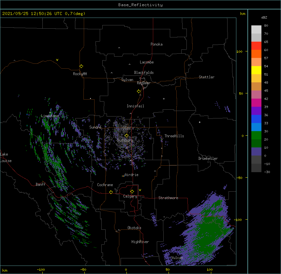Click the Calgary city label
The image size is (281, 274).
point(130,196)
